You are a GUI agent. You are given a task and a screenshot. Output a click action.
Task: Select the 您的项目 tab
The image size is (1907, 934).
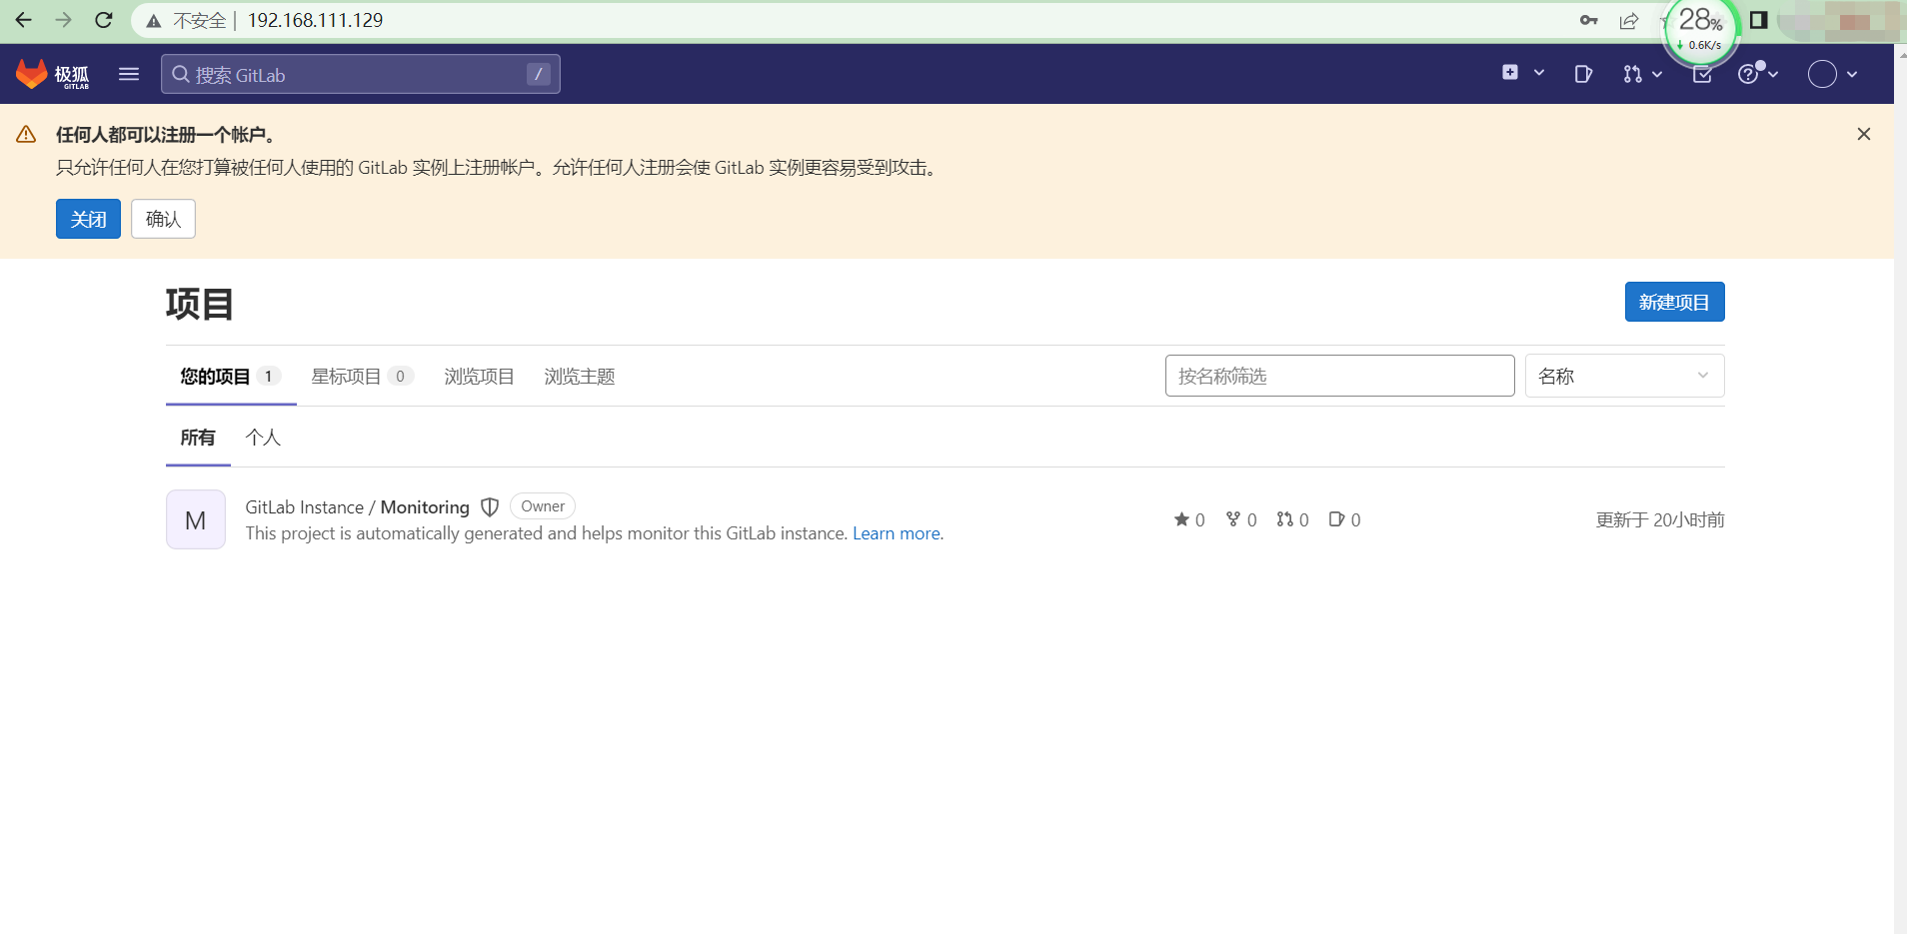(231, 377)
